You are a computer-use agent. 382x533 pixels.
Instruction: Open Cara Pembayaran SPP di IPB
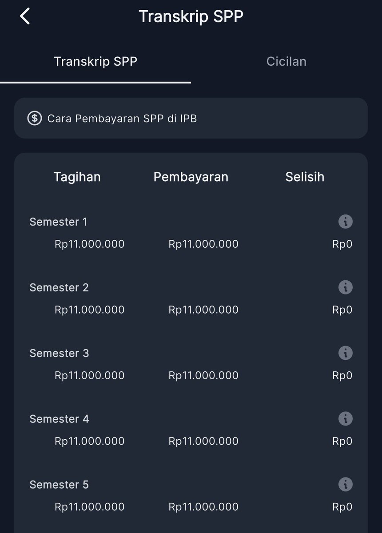(x=191, y=118)
